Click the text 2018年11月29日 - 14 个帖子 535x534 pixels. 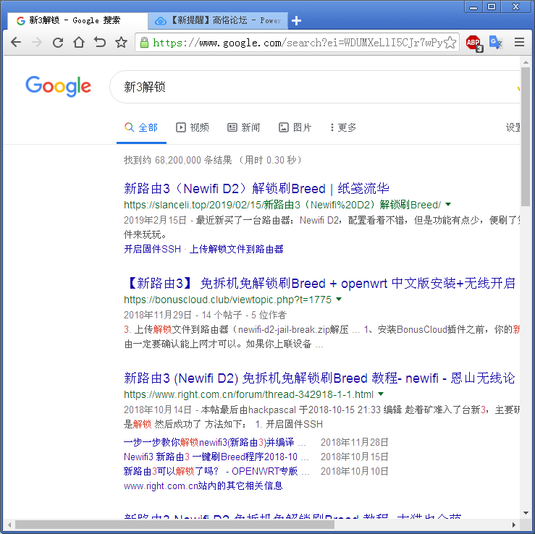[x=183, y=315]
